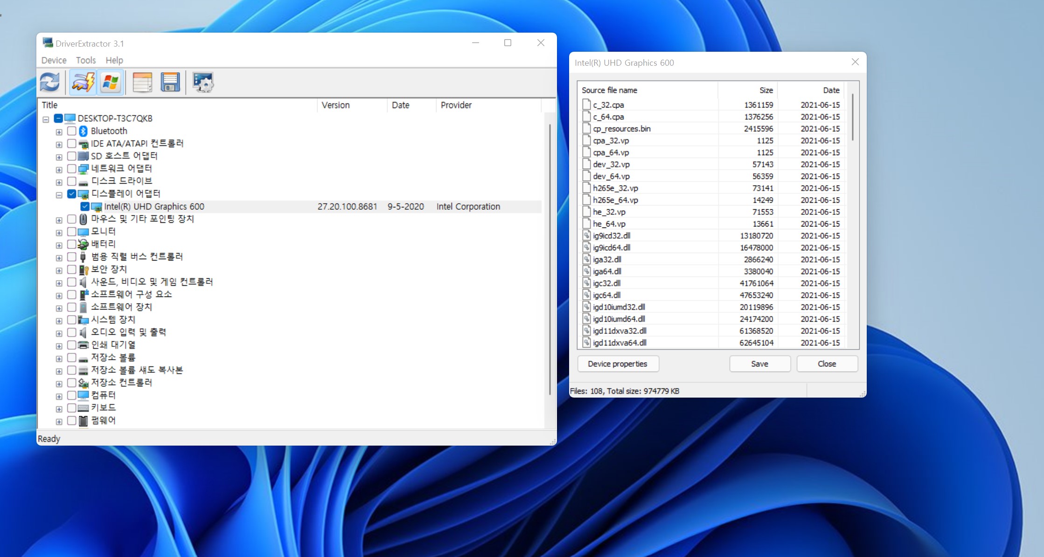Click Close in the Intel UHD Graphics dialog

827,364
